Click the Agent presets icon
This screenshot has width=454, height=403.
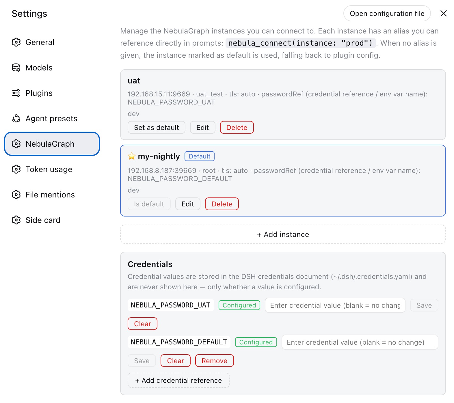[x=16, y=118]
